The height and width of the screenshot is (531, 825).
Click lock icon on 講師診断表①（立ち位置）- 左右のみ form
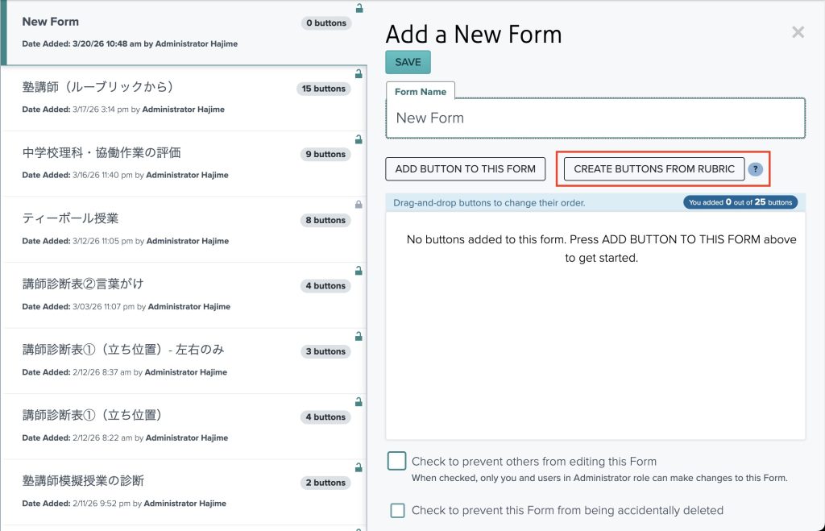click(359, 336)
